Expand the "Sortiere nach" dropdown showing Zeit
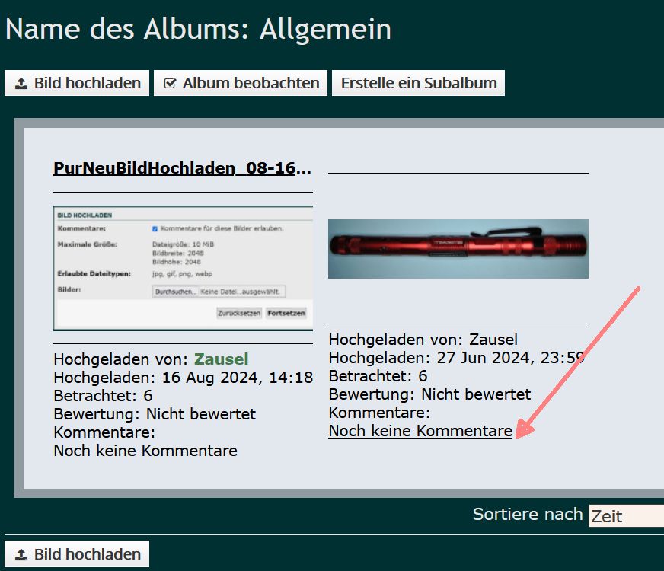 (x=625, y=516)
